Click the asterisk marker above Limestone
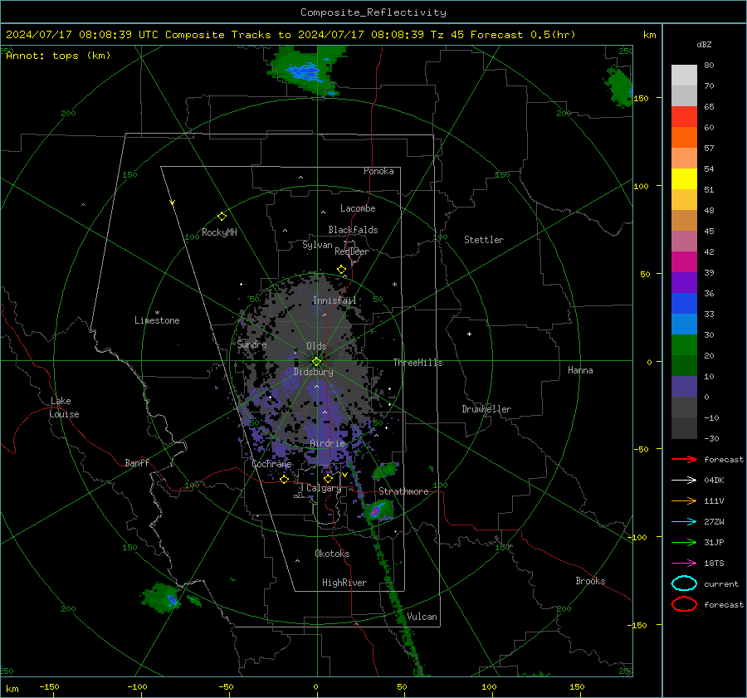Screen dimensions: 747x698 157,313
